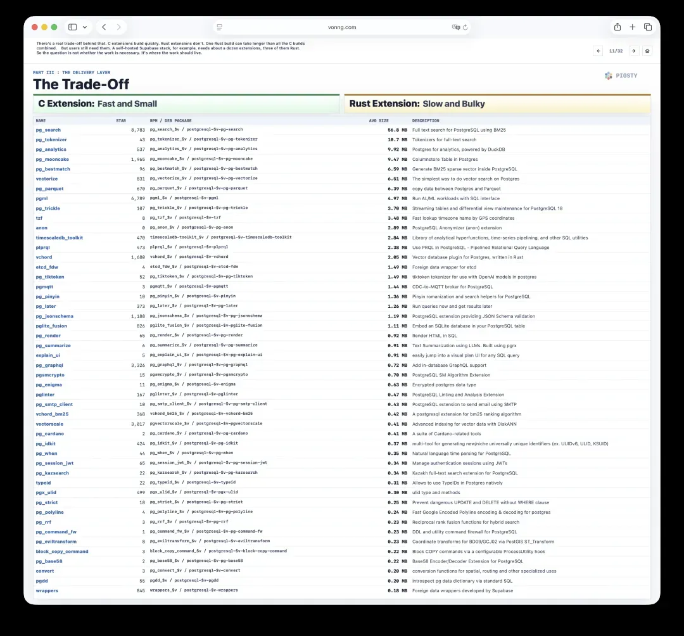Click the slide deck home icon
Image resolution: width=684 pixels, height=636 pixels.
(647, 51)
